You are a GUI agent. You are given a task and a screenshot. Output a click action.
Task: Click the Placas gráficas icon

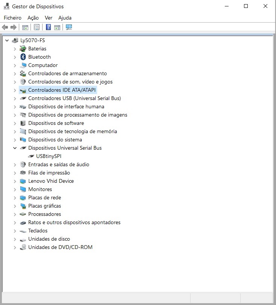point(23,206)
